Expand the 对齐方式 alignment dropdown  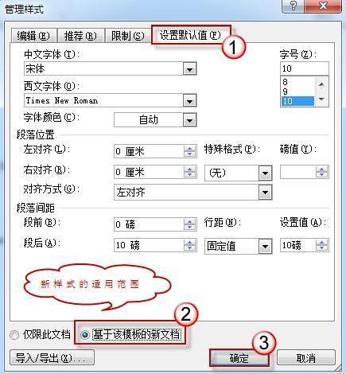point(266,193)
